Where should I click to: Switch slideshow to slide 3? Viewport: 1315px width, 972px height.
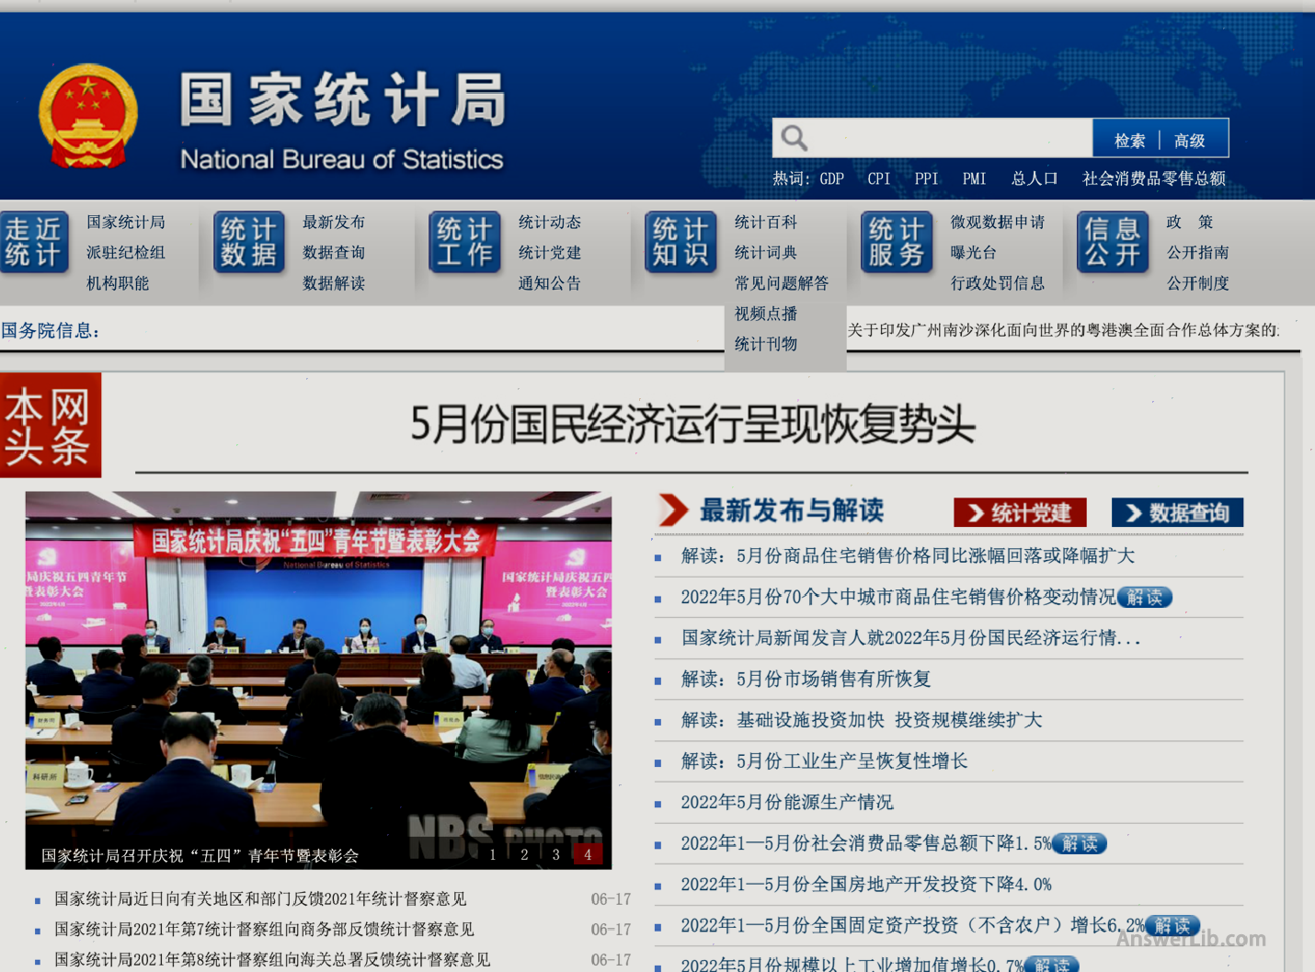pos(555,854)
